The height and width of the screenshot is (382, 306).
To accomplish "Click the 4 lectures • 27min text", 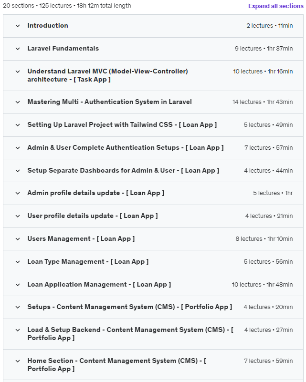I will point(268,330).
